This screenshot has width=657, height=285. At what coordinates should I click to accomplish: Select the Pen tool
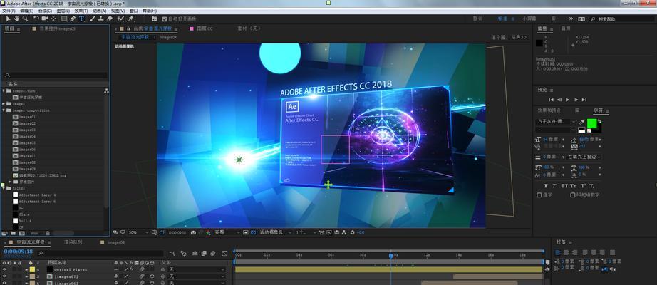click(x=73, y=19)
